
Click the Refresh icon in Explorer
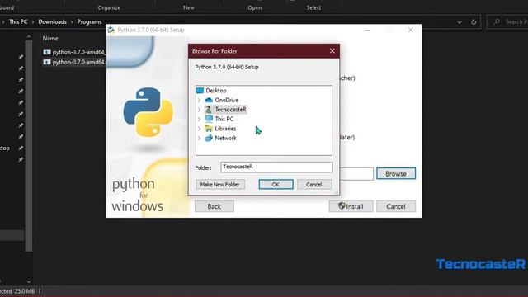[x=474, y=22]
